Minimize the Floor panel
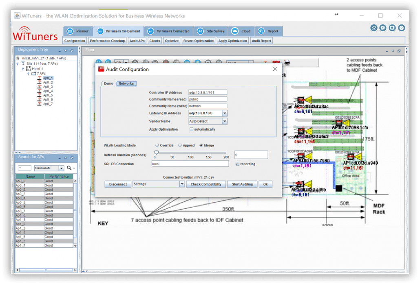Image resolution: width=420 pixels, height=284 pixels. coord(387,51)
